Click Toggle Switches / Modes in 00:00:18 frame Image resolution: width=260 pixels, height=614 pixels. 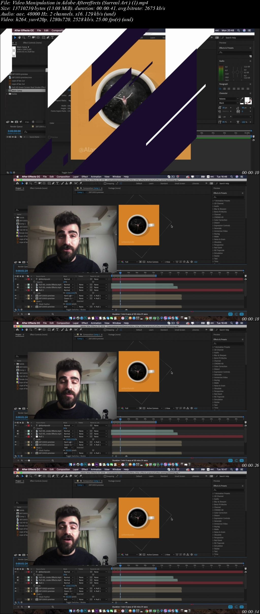point(76,310)
